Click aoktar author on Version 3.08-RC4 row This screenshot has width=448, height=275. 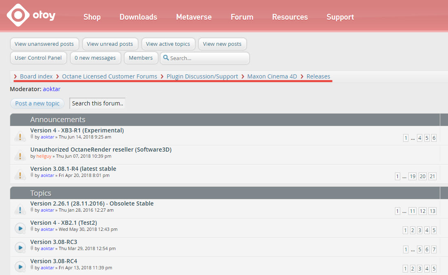(47, 268)
